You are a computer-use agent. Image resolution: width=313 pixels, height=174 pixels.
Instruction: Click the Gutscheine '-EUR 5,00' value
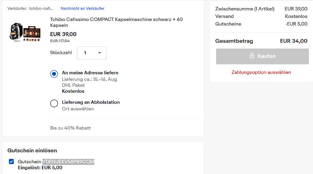coord(296,24)
